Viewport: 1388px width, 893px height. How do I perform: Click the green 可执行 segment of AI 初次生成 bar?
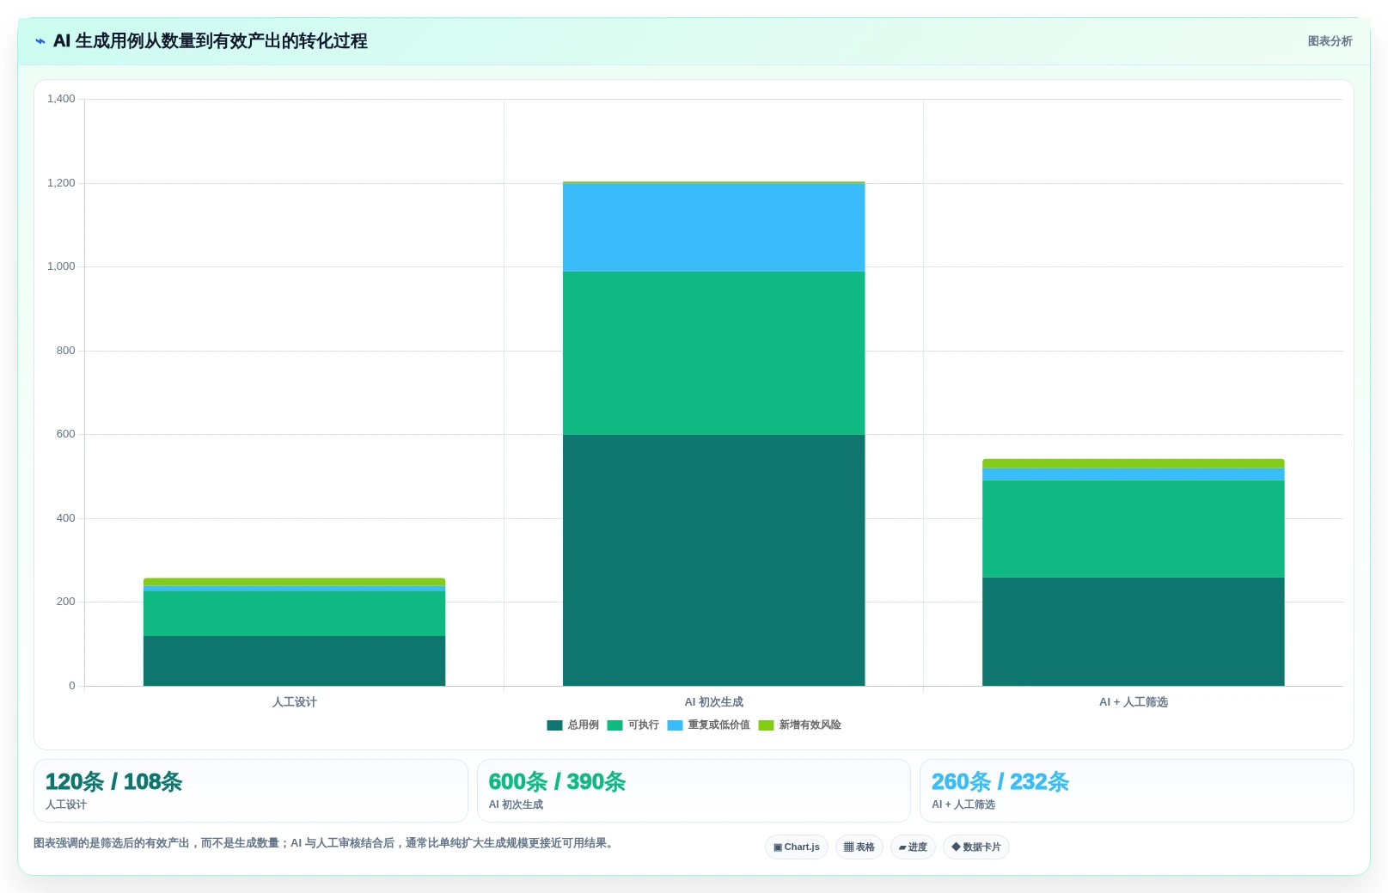pyautogui.click(x=713, y=353)
